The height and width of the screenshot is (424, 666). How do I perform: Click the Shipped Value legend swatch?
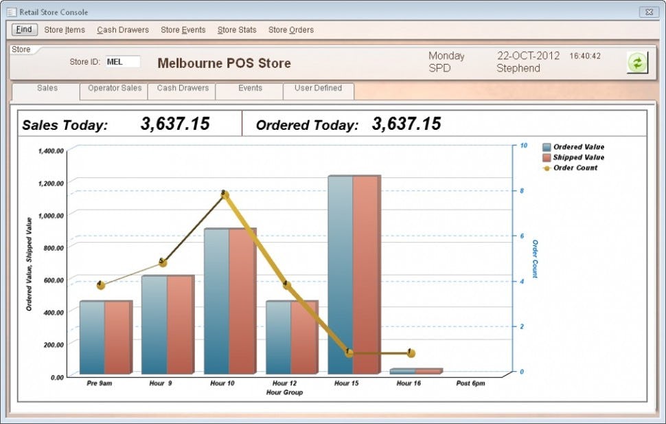pyautogui.click(x=547, y=157)
